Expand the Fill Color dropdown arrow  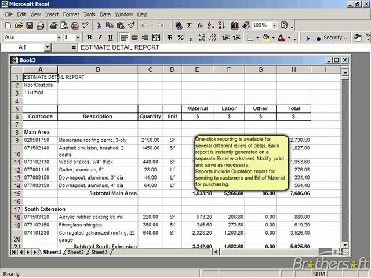[x=273, y=37]
